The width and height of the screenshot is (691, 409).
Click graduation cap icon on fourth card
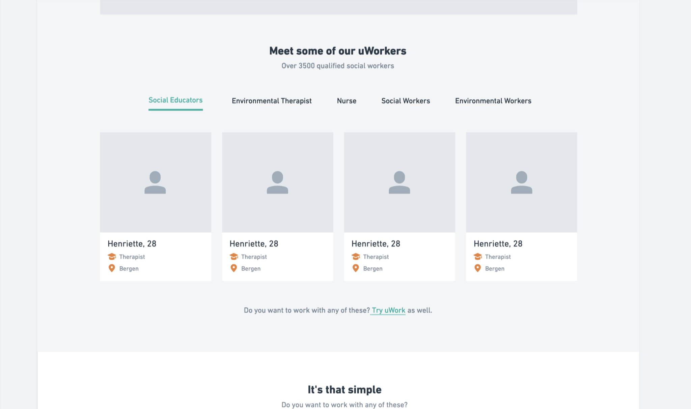[x=478, y=257]
